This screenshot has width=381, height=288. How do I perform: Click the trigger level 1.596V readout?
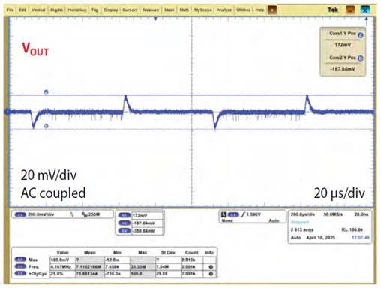[253, 214]
